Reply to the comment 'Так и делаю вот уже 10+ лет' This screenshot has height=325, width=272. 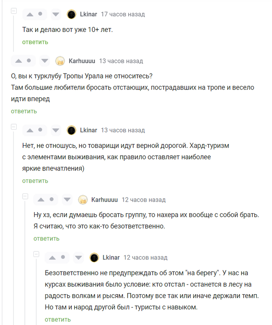35,42
